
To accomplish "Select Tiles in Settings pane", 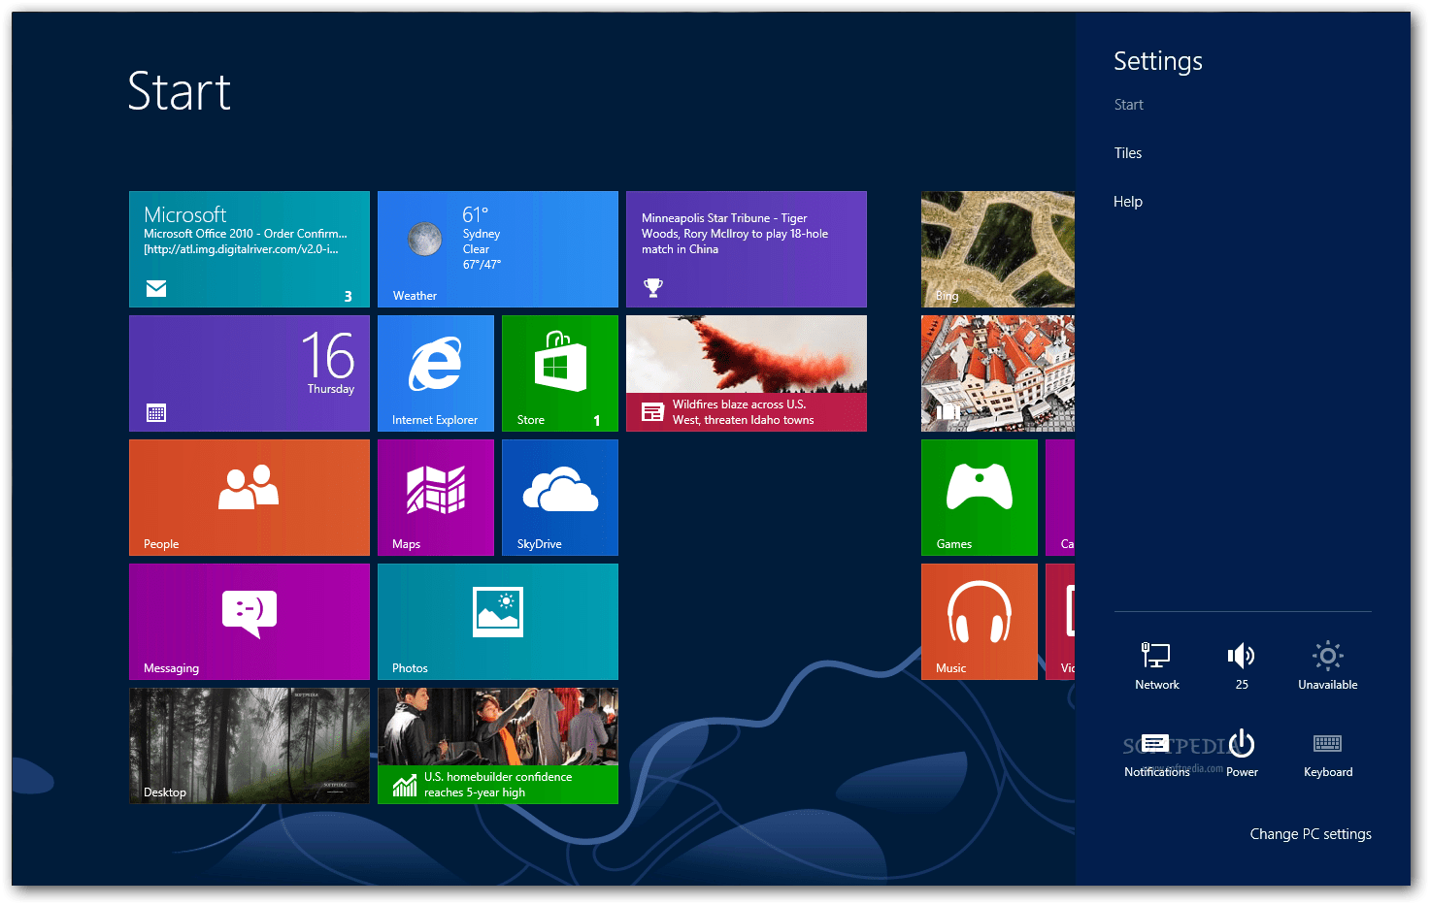I will click(1128, 153).
